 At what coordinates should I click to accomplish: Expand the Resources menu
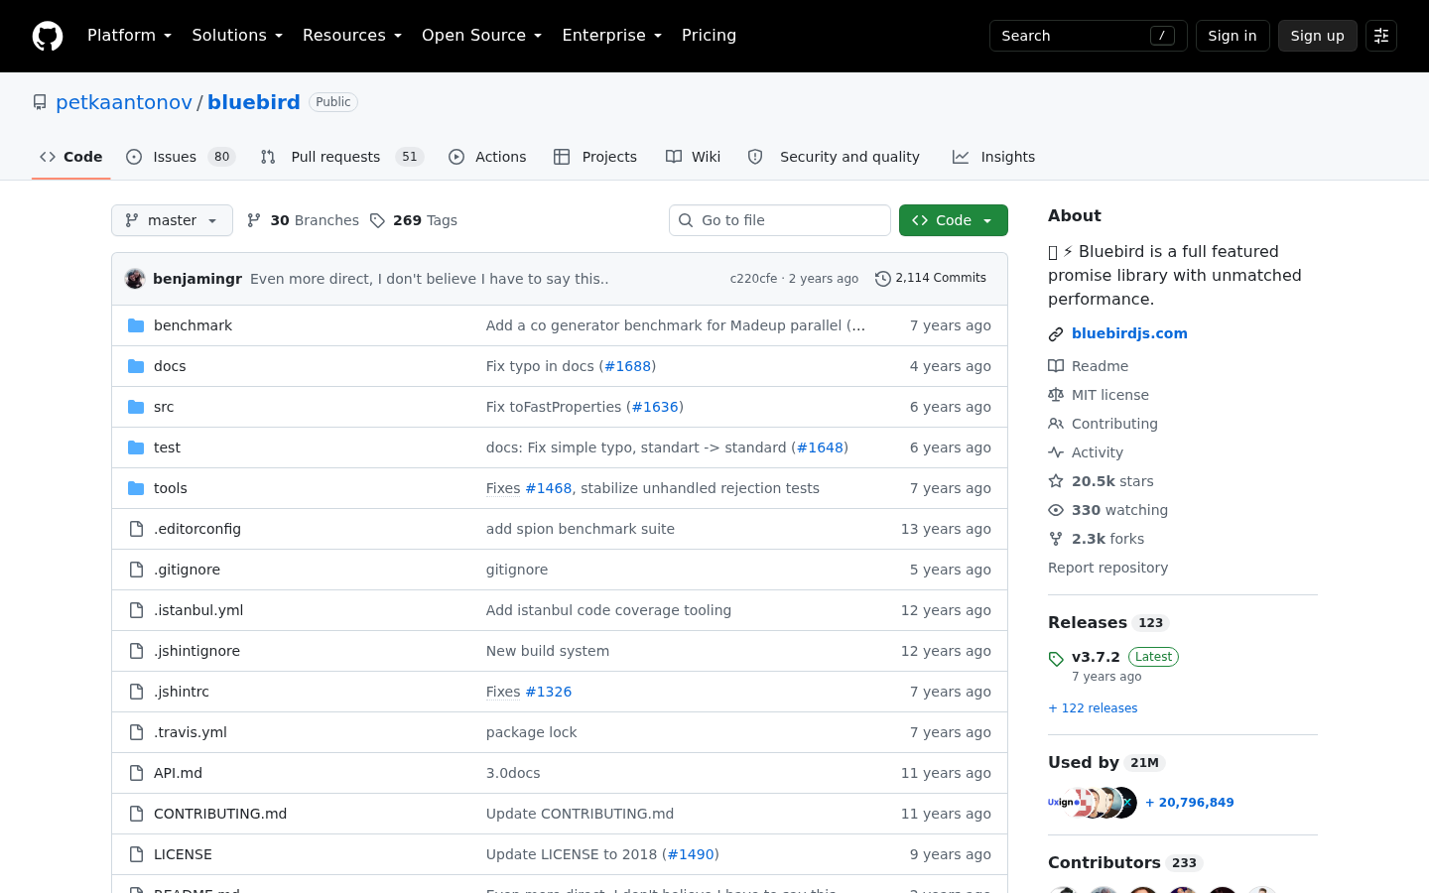click(352, 36)
